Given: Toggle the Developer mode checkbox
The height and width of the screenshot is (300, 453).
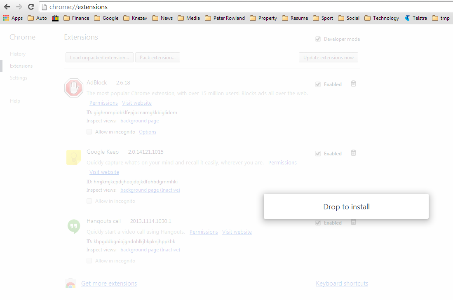Looking at the screenshot, I should point(318,39).
